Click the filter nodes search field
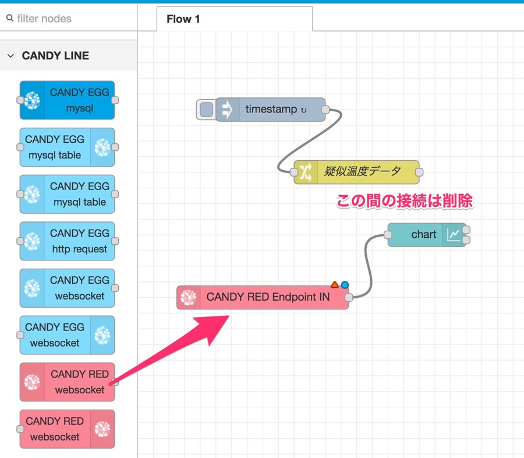The width and height of the screenshot is (524, 458). [68, 19]
